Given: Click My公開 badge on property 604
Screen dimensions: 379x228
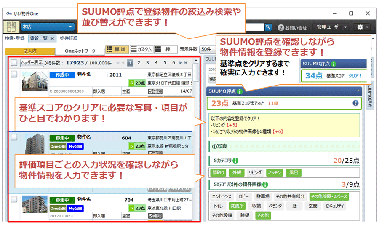Looking at the screenshot, I should pyautogui.click(x=75, y=146).
